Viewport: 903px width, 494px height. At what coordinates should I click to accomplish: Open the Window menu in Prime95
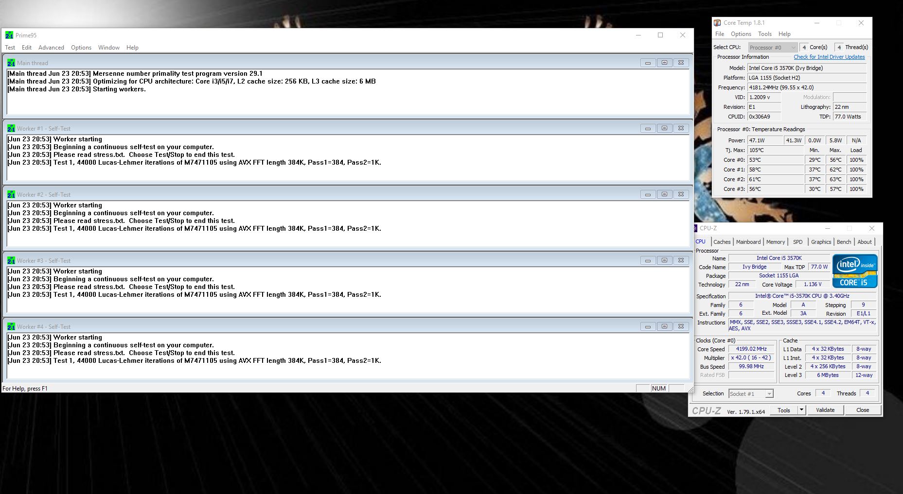pos(109,48)
